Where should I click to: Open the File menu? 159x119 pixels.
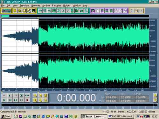(x=3, y=5)
